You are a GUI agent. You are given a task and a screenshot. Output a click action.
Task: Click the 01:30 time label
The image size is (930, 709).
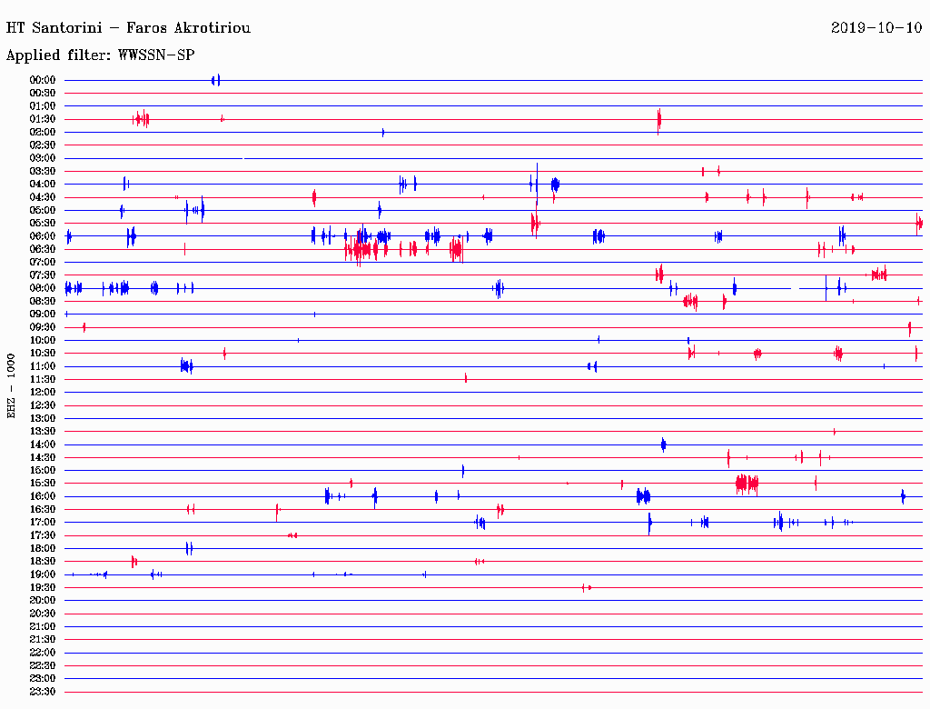[x=43, y=119]
